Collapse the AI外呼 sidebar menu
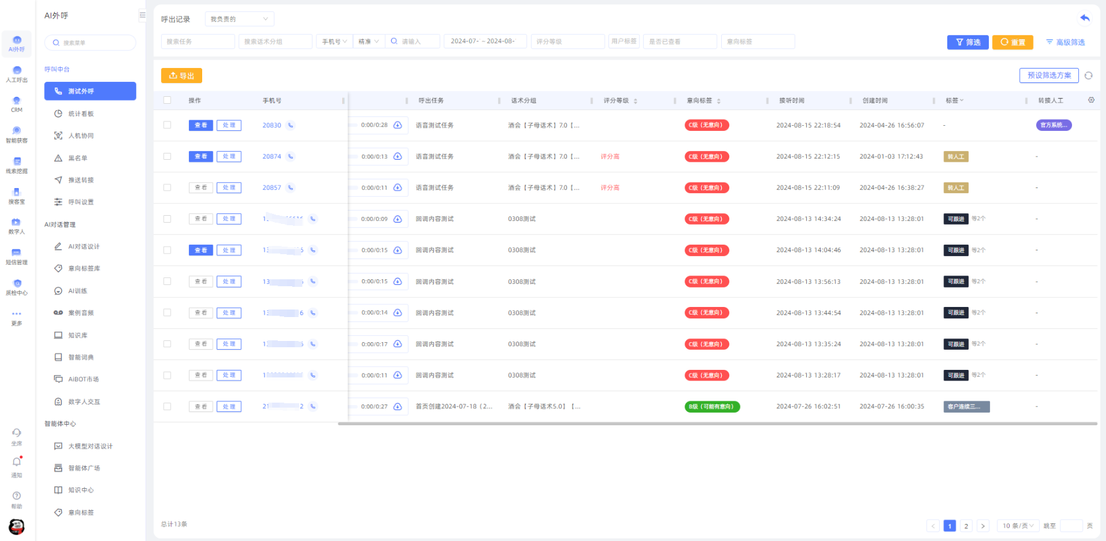This screenshot has width=1106, height=541. [142, 15]
